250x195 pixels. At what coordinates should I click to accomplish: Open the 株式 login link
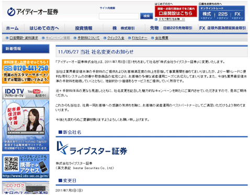pyautogui.click(x=207, y=15)
